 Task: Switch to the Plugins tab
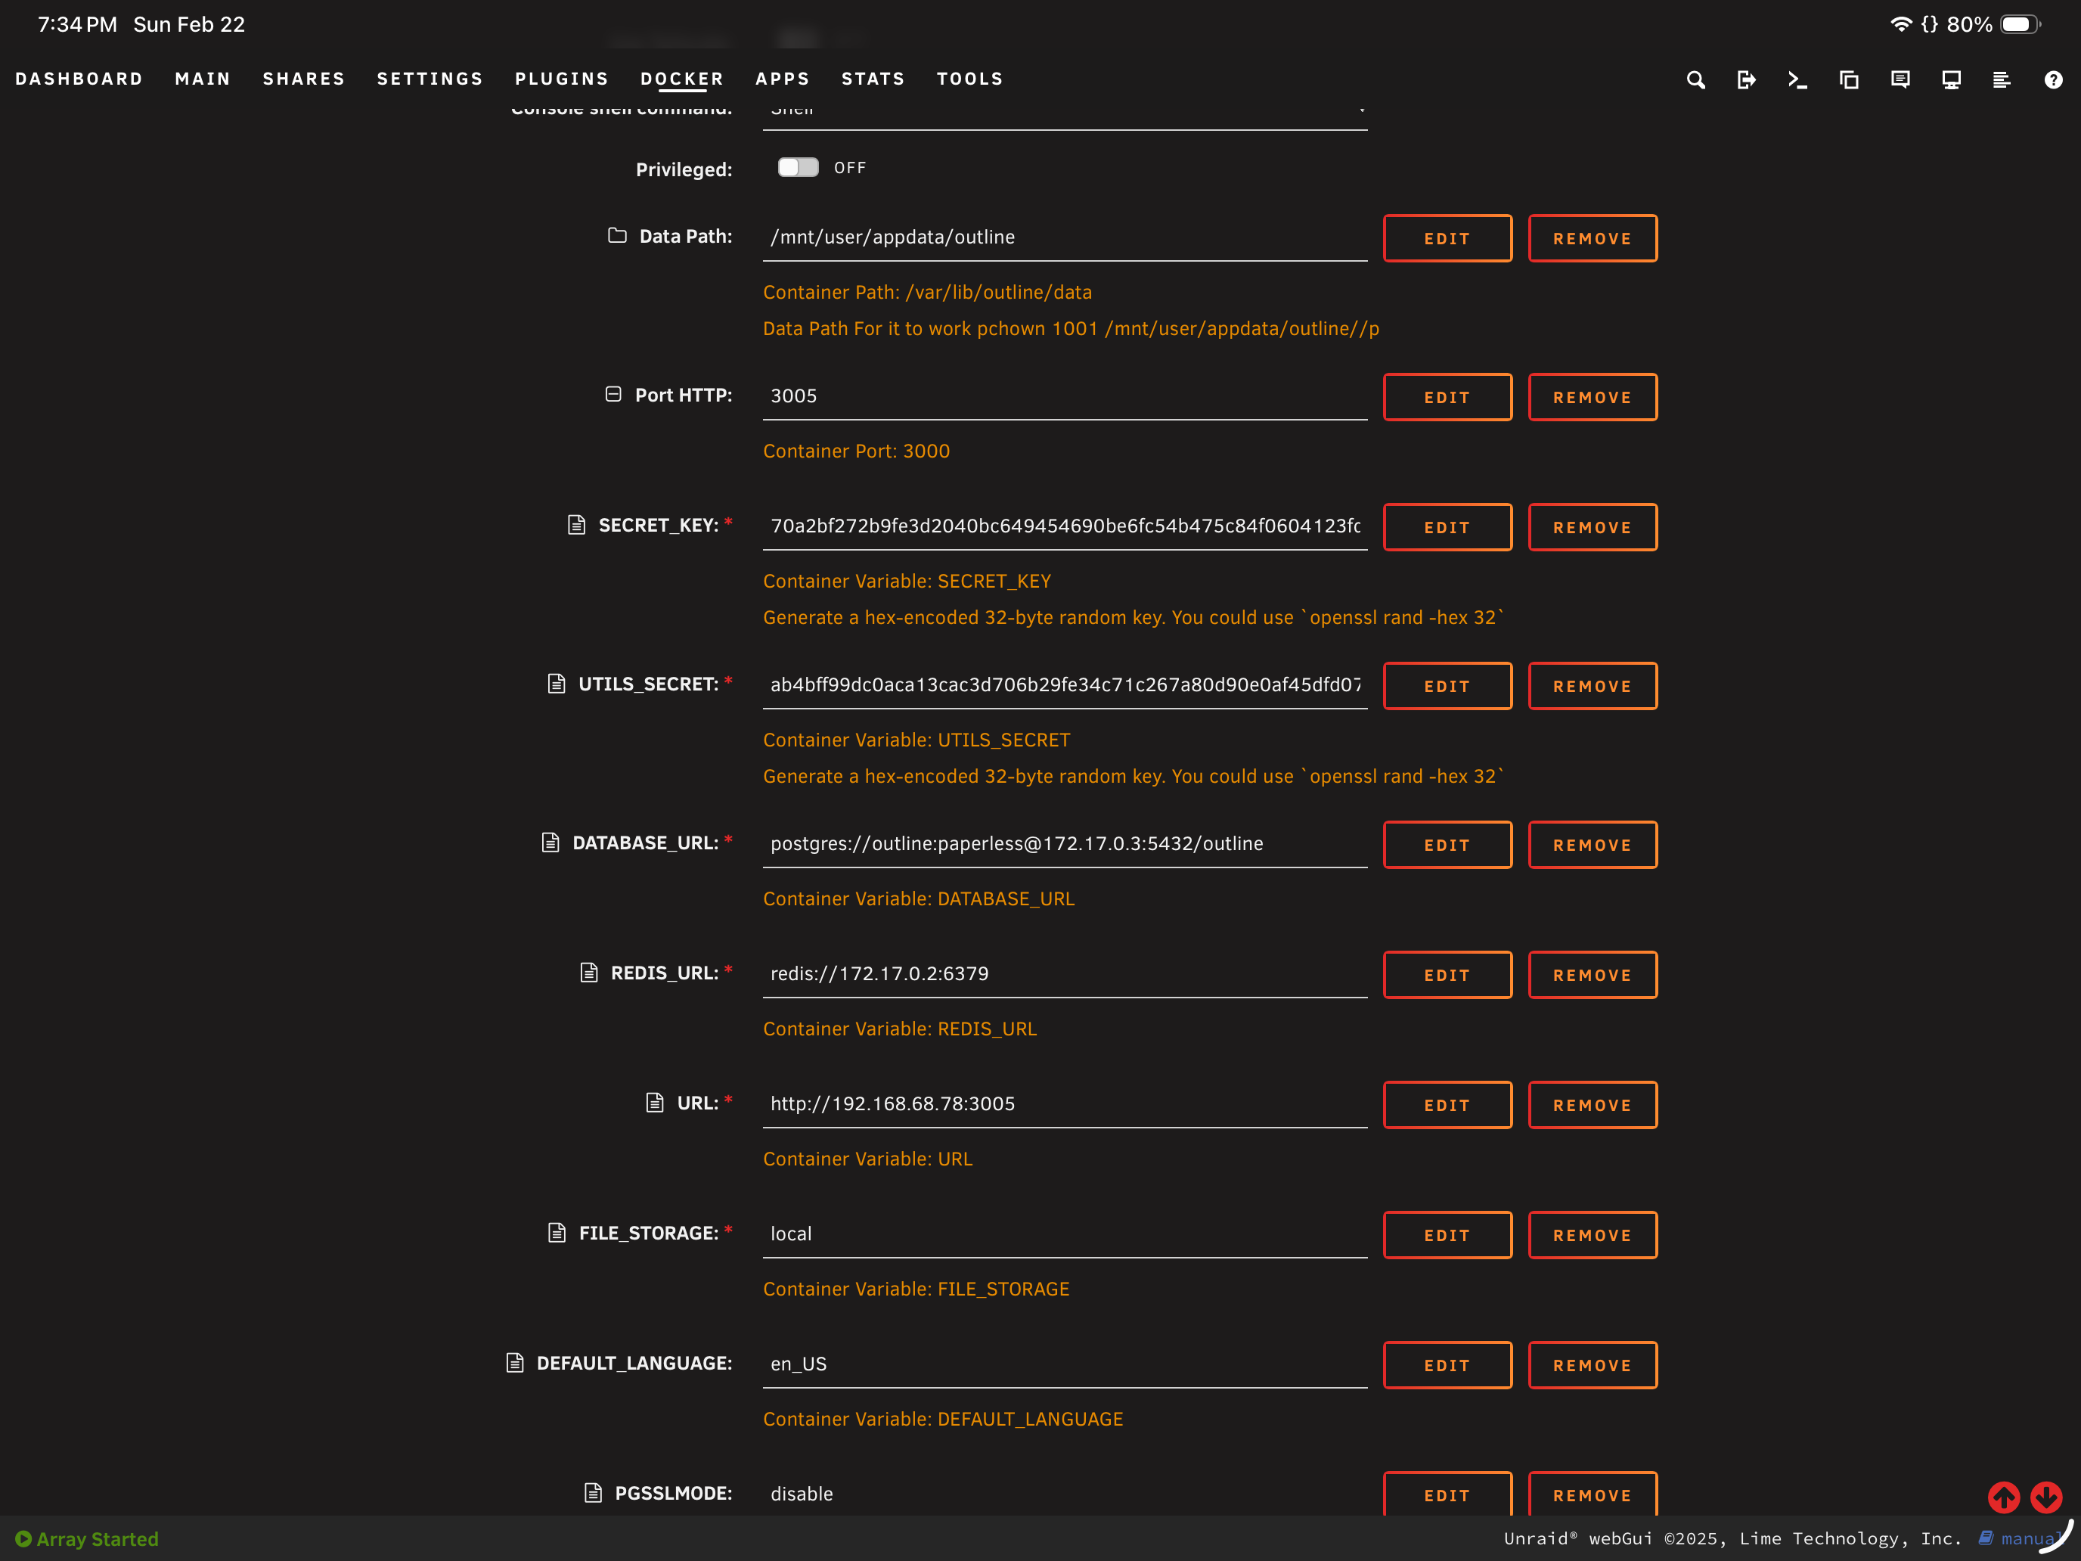562,79
